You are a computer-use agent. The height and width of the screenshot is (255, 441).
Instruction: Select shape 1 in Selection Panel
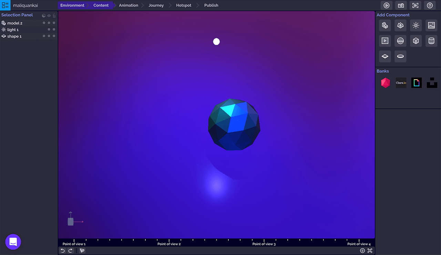(x=14, y=36)
